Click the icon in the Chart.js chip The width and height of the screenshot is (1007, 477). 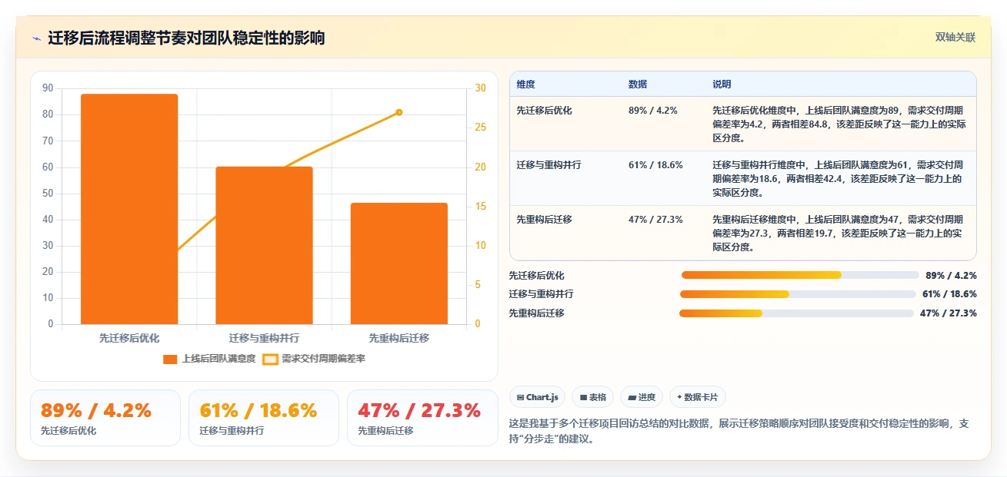click(521, 398)
